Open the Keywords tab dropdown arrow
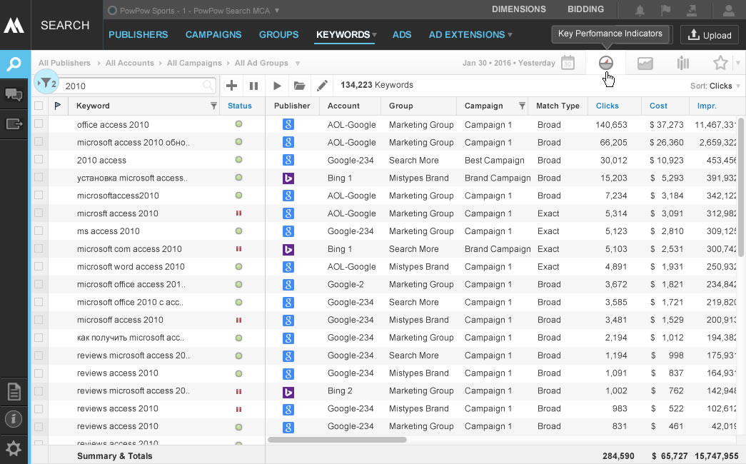746x464 pixels. [374, 35]
